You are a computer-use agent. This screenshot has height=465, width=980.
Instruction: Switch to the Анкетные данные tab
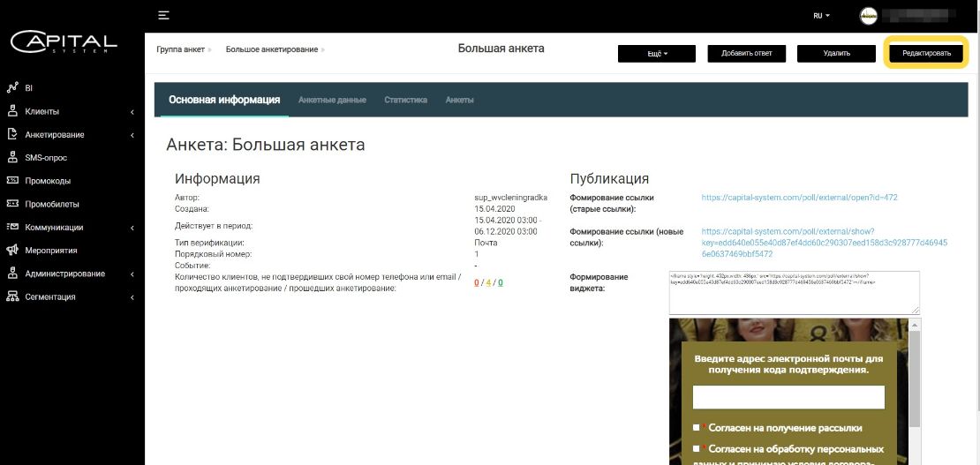pyautogui.click(x=332, y=100)
